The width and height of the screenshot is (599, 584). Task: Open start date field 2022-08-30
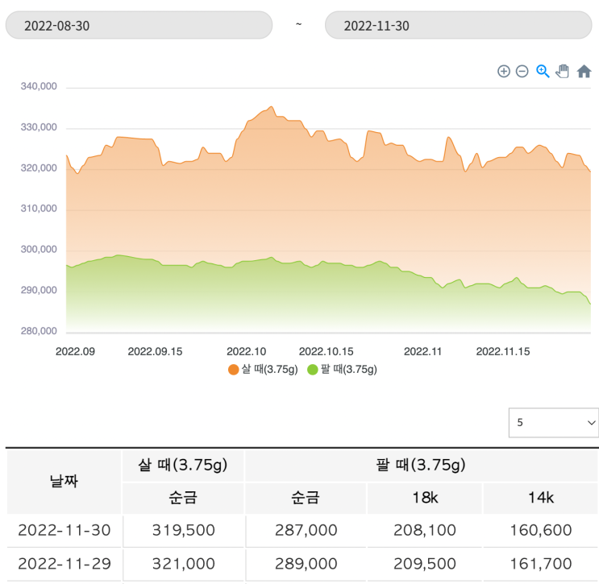(139, 25)
